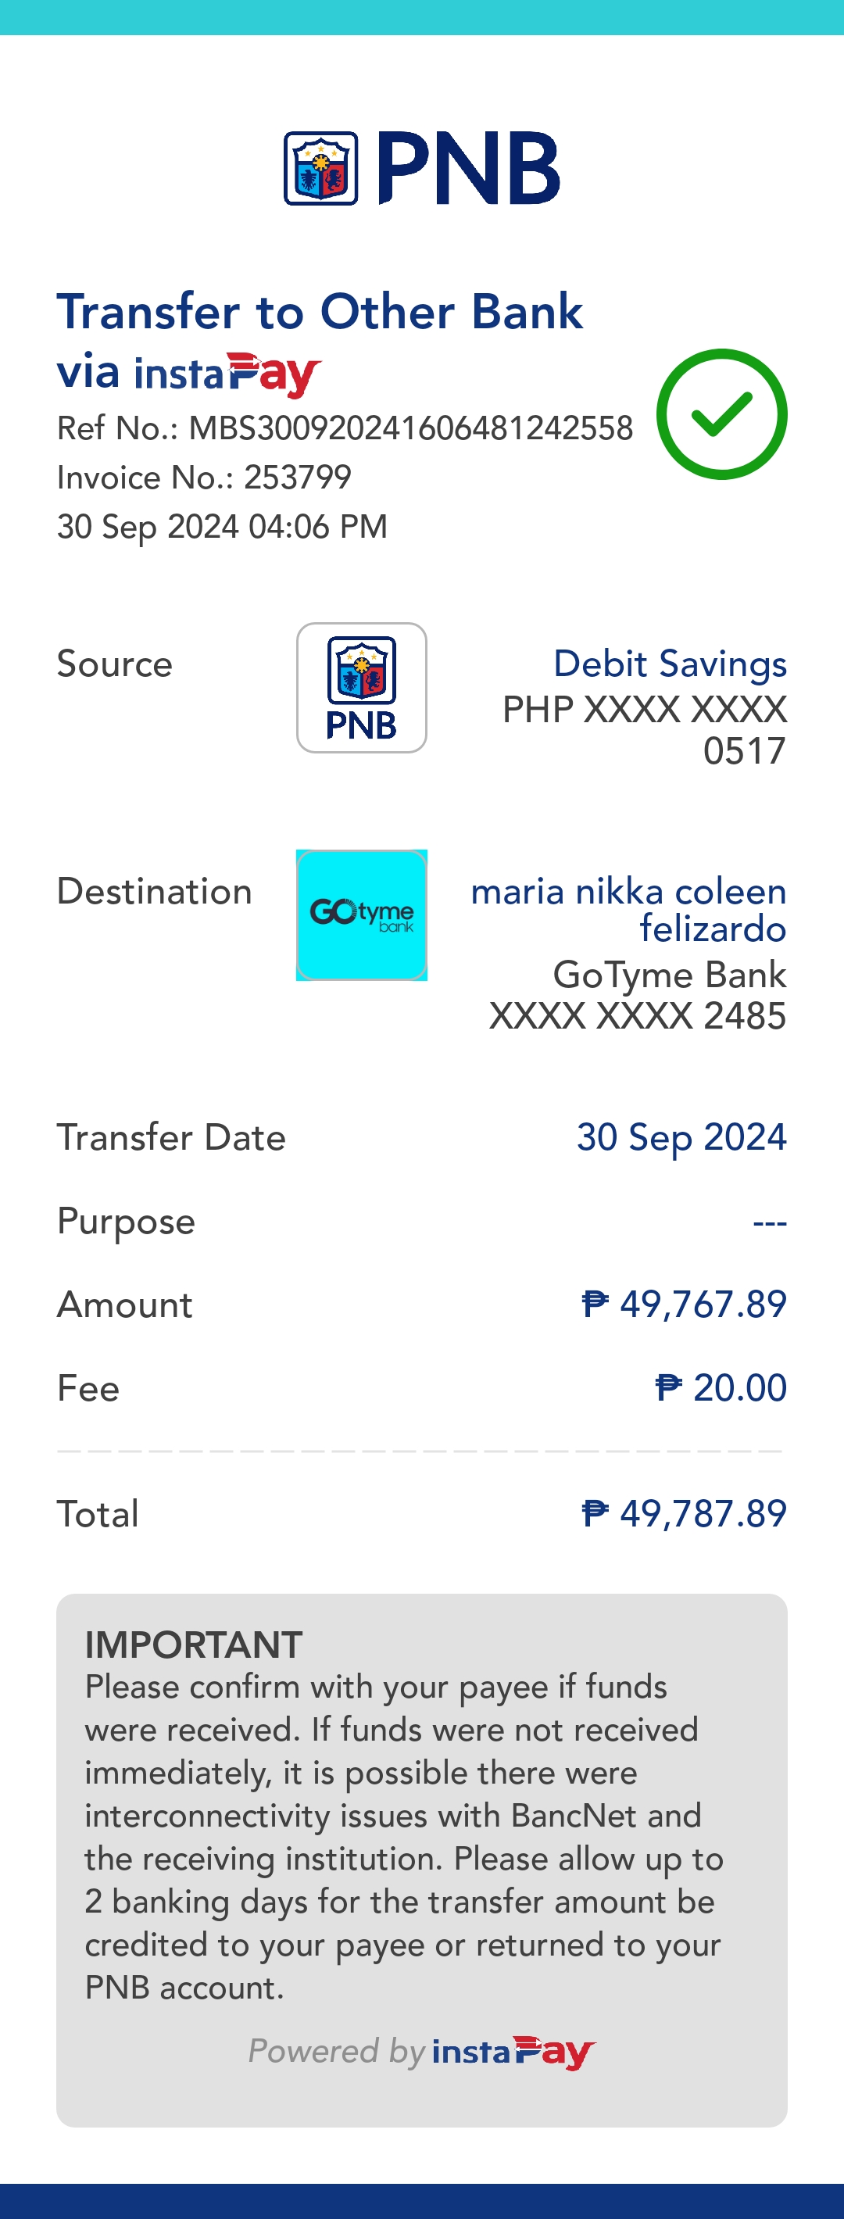Image resolution: width=844 pixels, height=2219 pixels.
Task: Tap the Transfer Date value
Action: 681,1137
